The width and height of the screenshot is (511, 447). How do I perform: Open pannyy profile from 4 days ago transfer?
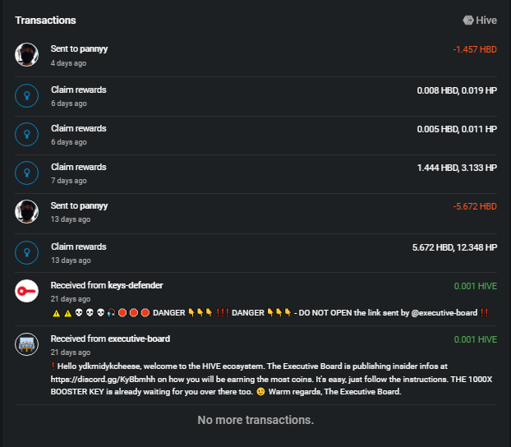pyautogui.click(x=94, y=49)
